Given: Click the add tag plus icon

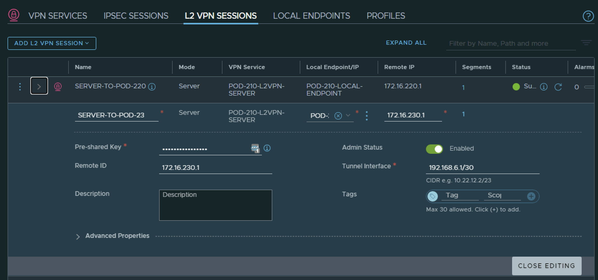Looking at the screenshot, I should click(x=531, y=196).
